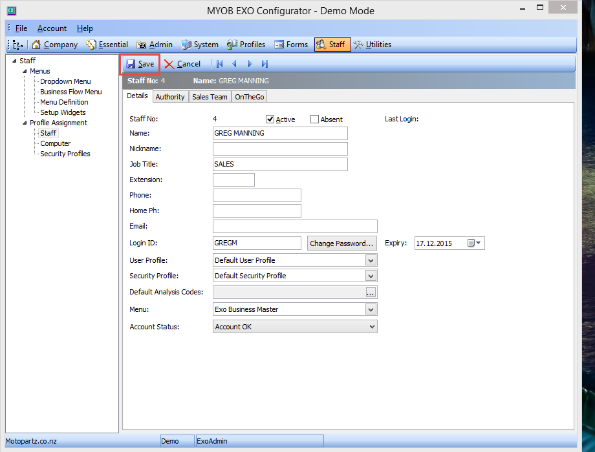595x452 pixels.
Task: Minimize the Configurator window
Action: pyautogui.click(x=523, y=8)
